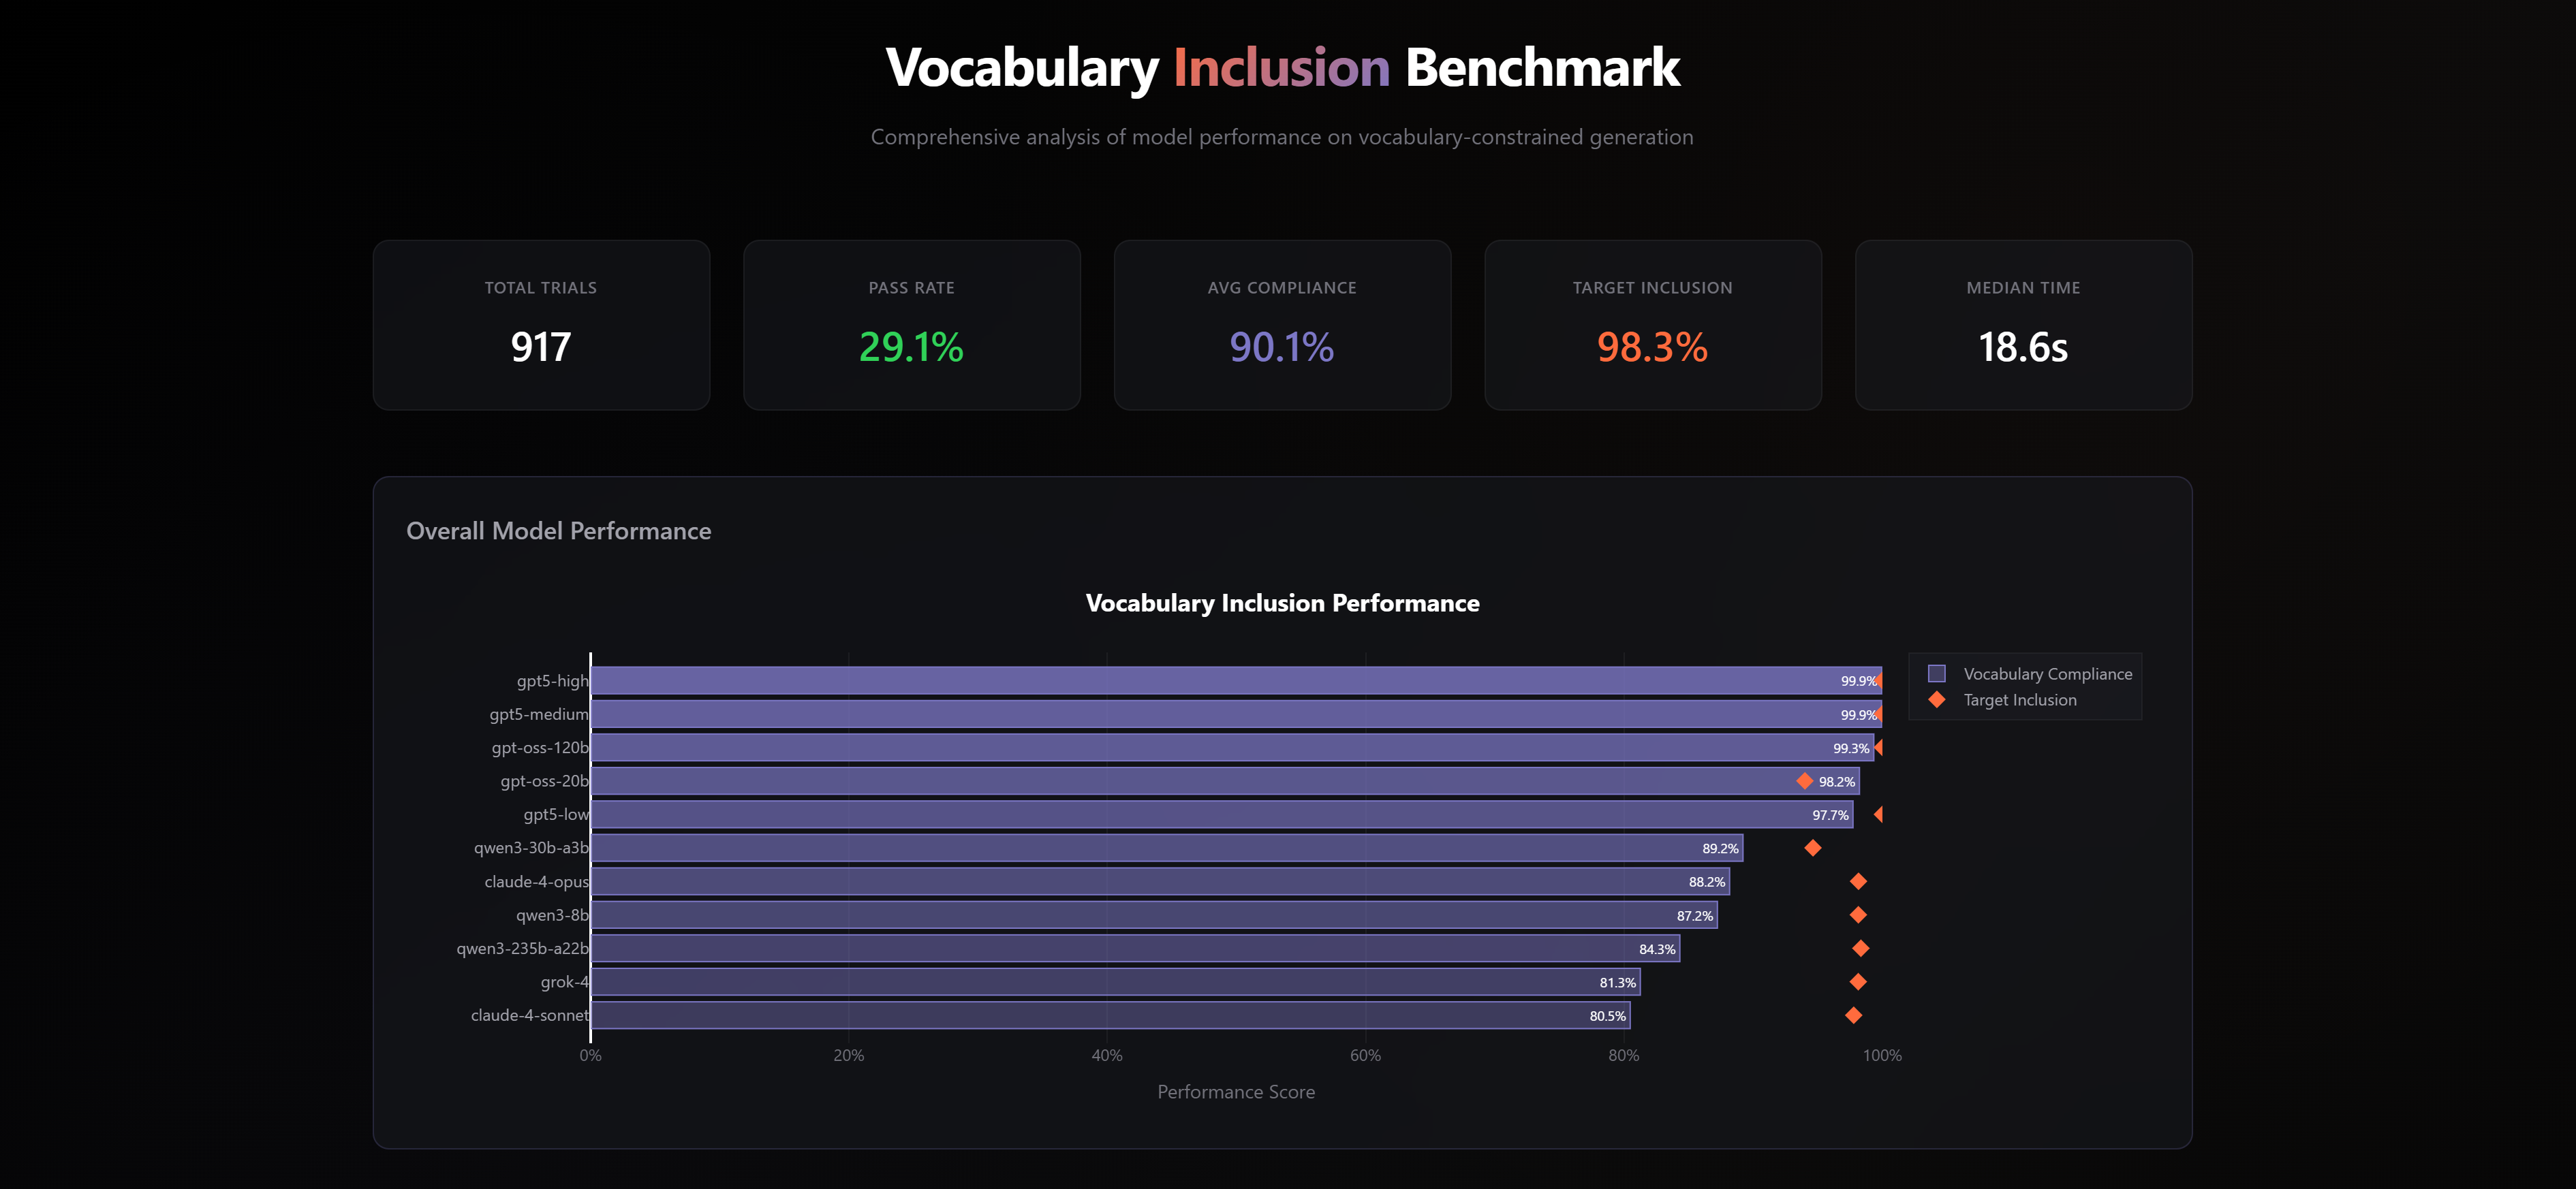Select the Total Trials 917 card
This screenshot has height=1189, width=2576.
[x=541, y=325]
